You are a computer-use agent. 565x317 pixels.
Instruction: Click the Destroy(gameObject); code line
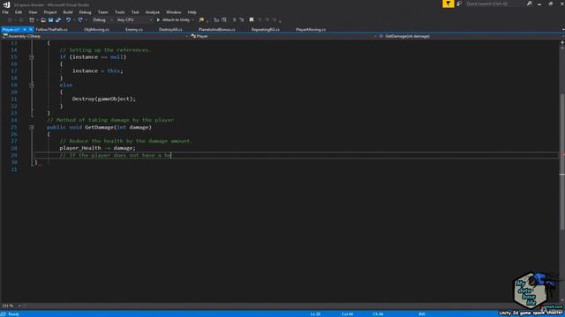pyautogui.click(x=104, y=99)
